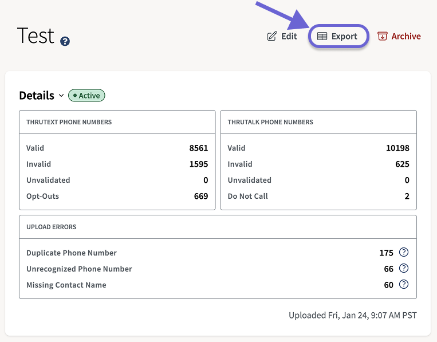
Task: Click the Missing Contact Name label
Action: (x=66, y=285)
